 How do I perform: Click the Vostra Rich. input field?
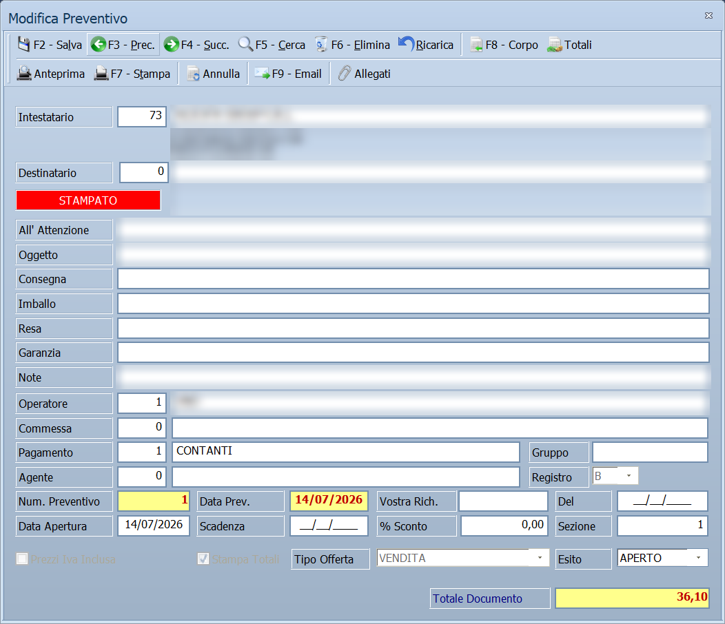coord(504,501)
